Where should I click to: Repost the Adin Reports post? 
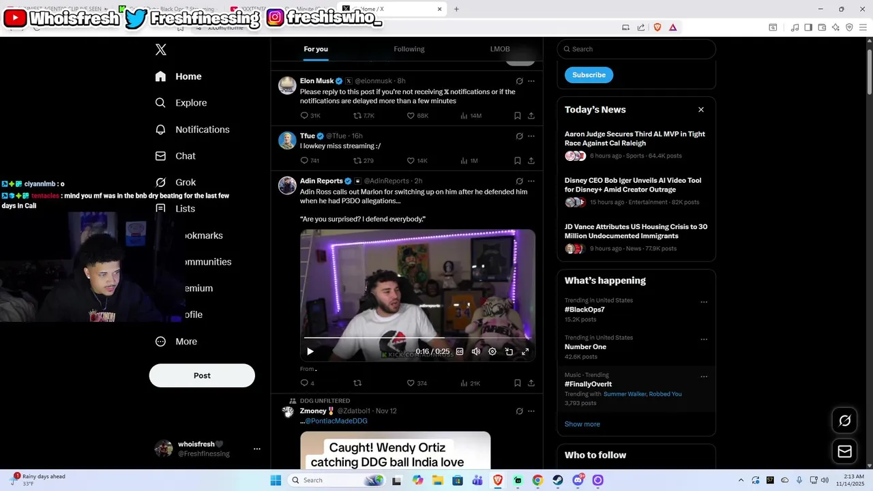(357, 383)
